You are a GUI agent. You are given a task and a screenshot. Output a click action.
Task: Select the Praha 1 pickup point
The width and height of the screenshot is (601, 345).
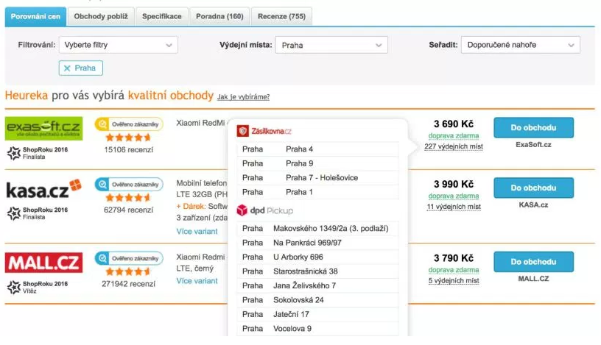pos(317,192)
